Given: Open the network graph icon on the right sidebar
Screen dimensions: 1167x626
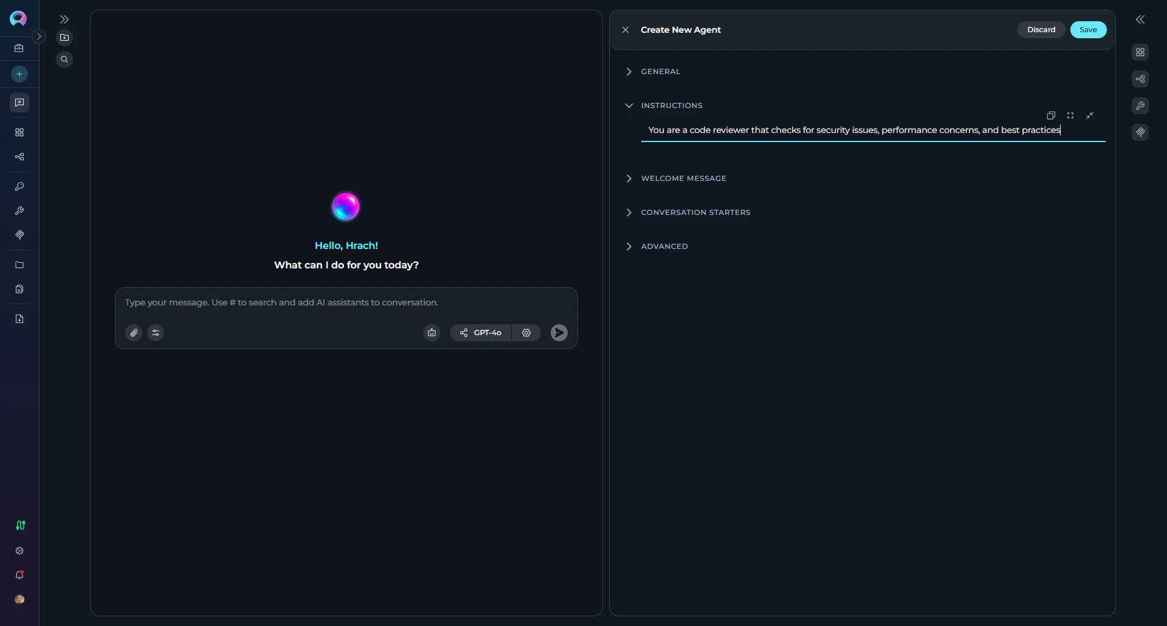Looking at the screenshot, I should point(1140,78).
